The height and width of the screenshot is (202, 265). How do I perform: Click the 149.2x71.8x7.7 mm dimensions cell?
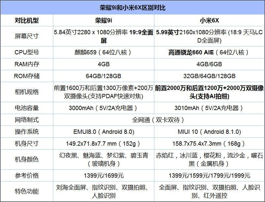[103, 143]
